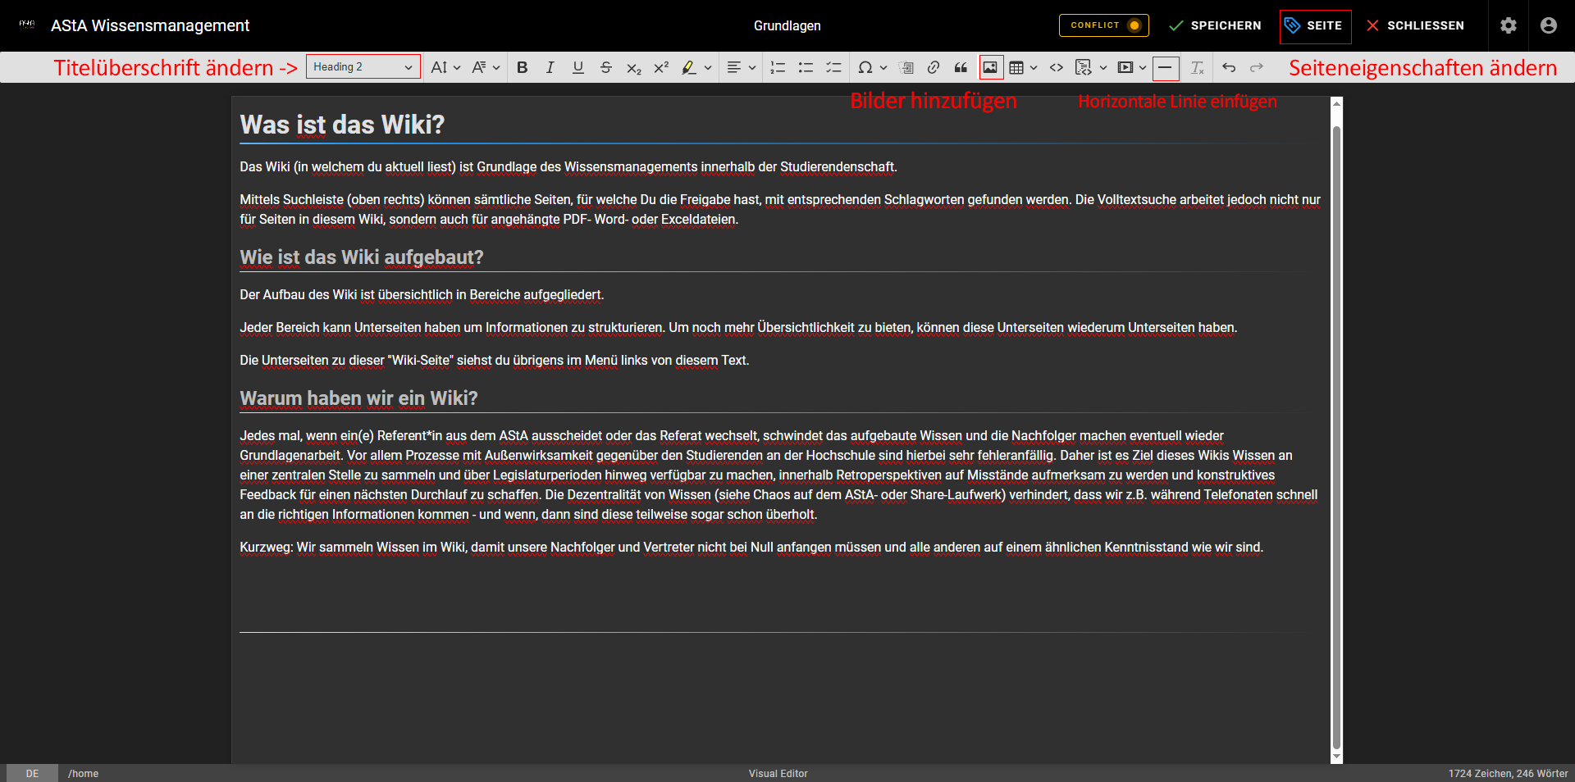Screen dimensions: 1575x782
Task: Insert a block quote
Action: pyautogui.click(x=961, y=67)
